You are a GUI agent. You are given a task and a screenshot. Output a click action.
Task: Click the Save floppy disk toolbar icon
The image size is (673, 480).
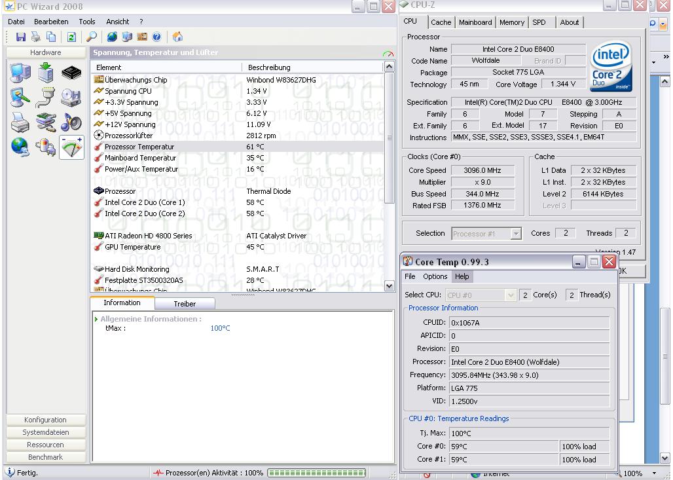pyautogui.click(x=20, y=37)
